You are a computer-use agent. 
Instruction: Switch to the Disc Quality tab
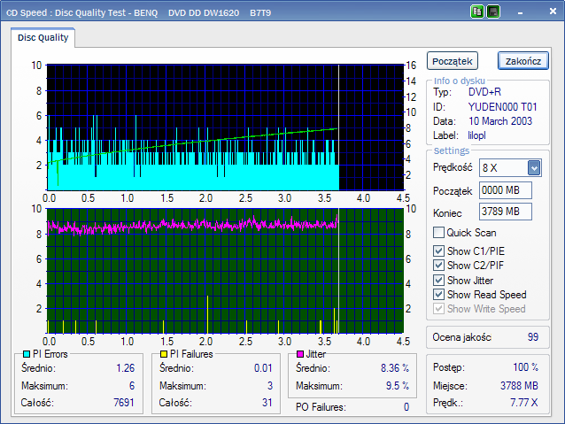pos(43,37)
